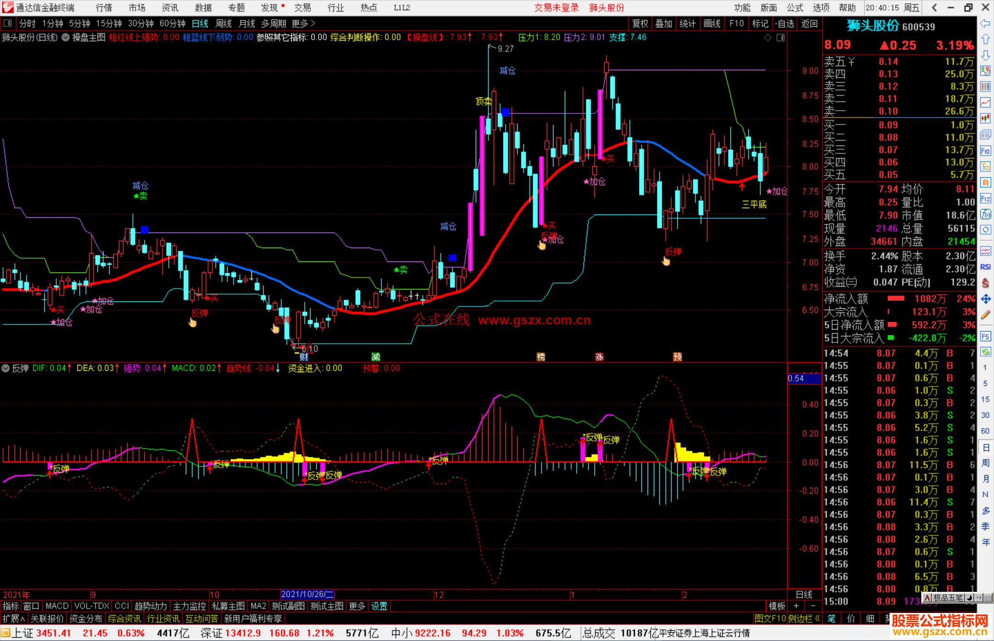The height and width of the screenshot is (641, 994).
Task: Switch sidebar period to 60 minutes
Action: [x=985, y=431]
